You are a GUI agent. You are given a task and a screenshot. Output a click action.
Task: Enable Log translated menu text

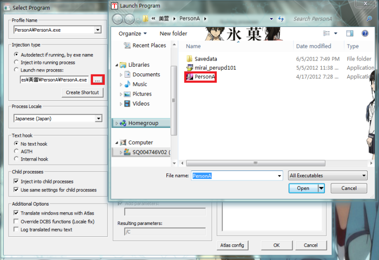click(17, 230)
